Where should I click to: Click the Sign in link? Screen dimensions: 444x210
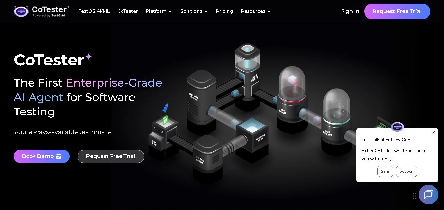[x=350, y=11]
